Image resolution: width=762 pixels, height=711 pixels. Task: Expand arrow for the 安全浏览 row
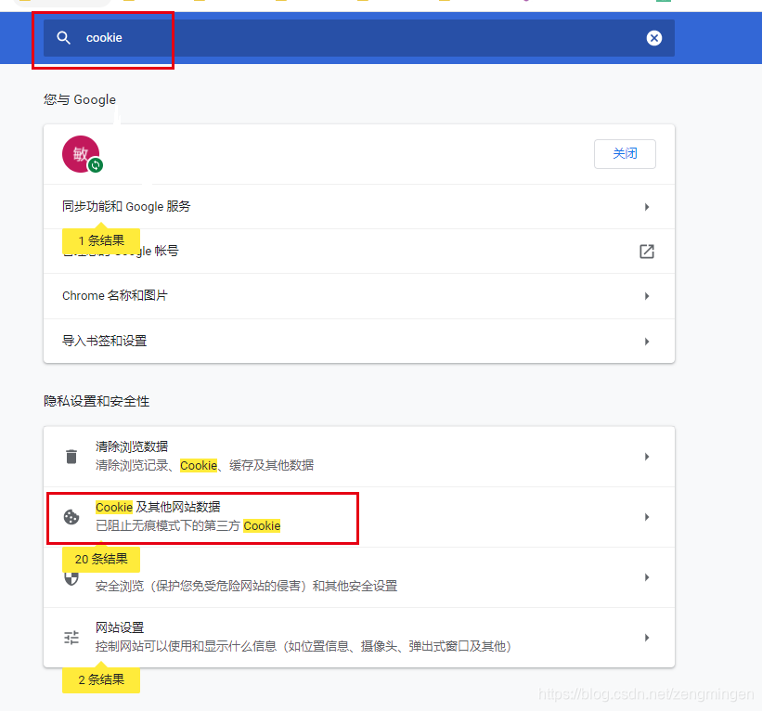click(647, 577)
